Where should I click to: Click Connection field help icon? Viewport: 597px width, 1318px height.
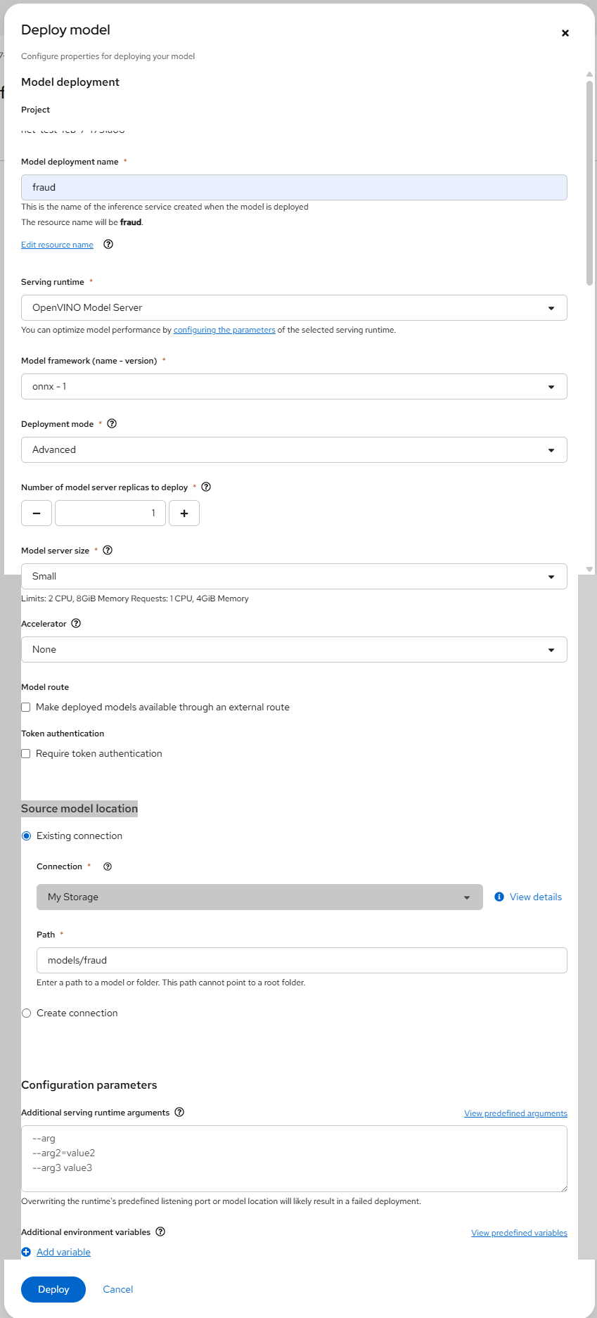[108, 866]
